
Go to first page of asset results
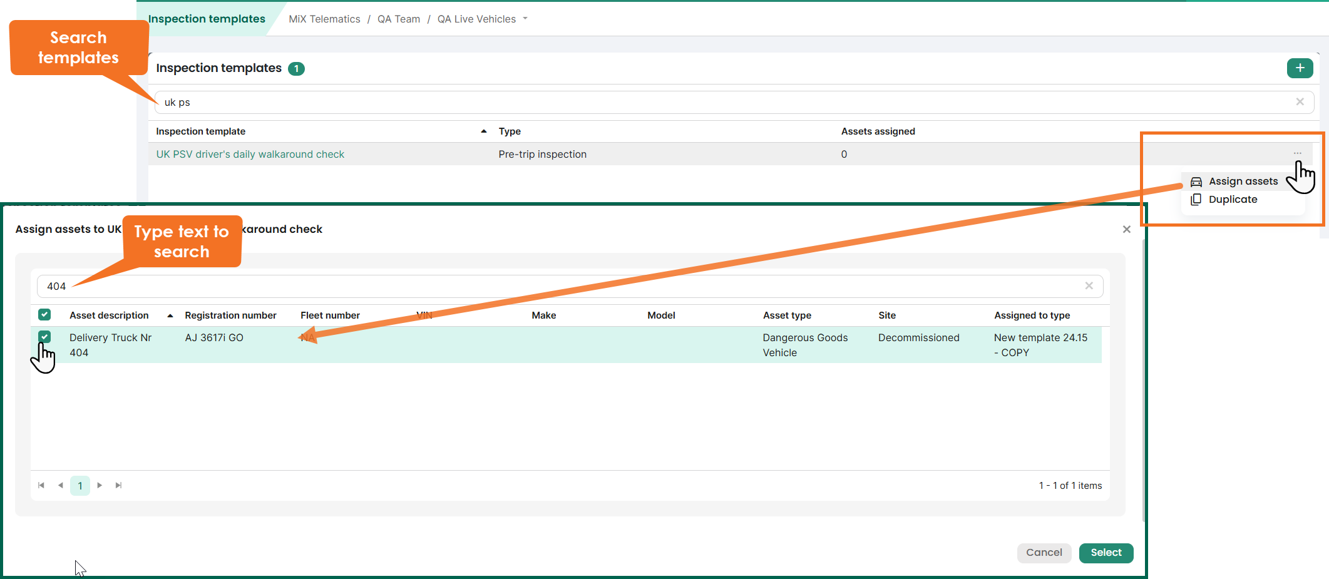click(41, 485)
